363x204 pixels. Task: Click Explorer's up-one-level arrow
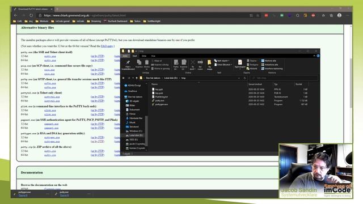[137, 78]
